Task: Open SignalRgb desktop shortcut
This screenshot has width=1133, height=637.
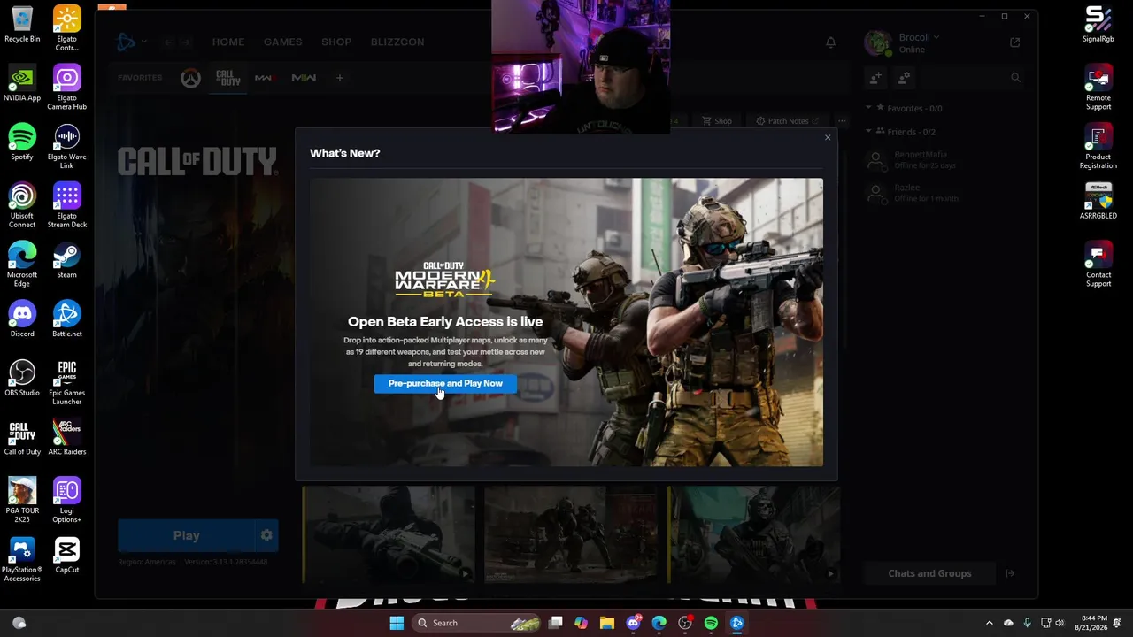Action: pos(1098,25)
